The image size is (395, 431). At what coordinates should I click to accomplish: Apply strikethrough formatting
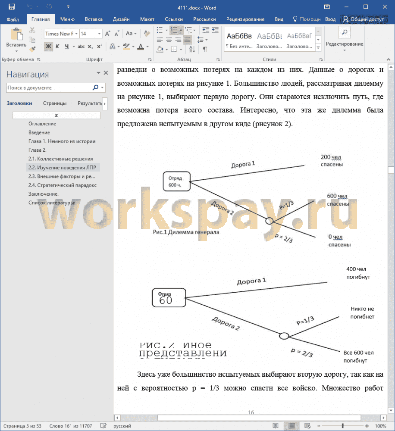click(x=81, y=47)
